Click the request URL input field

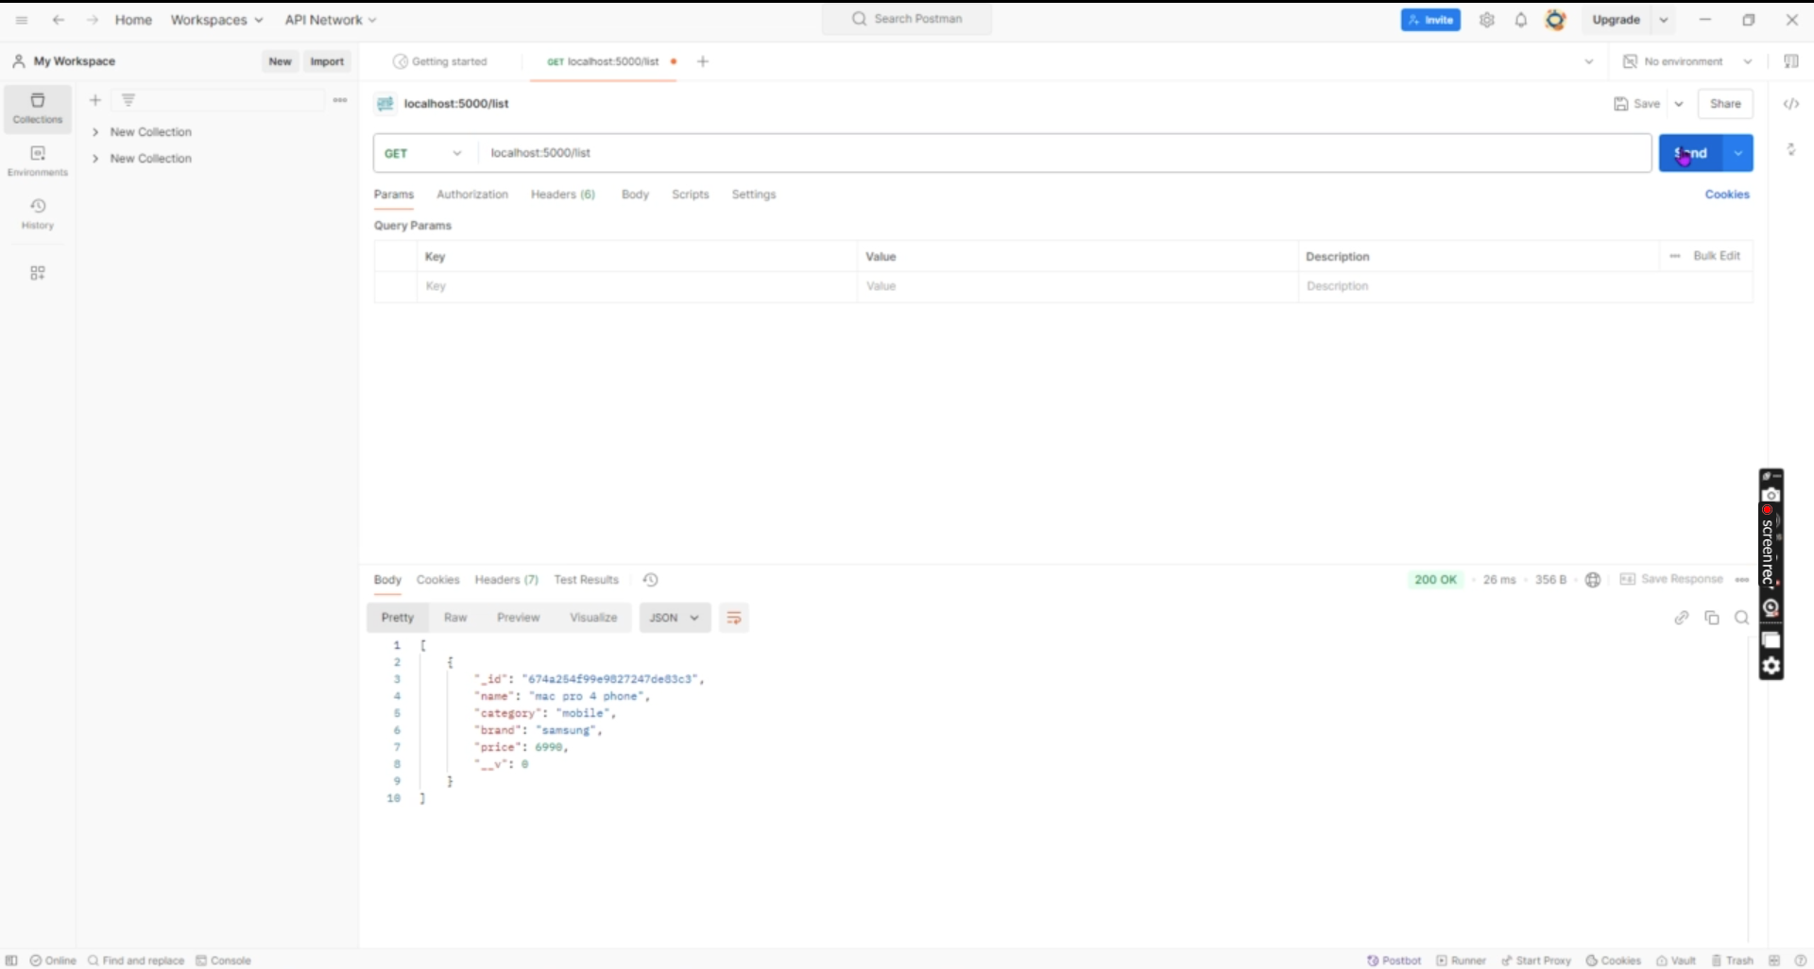click(x=1065, y=153)
